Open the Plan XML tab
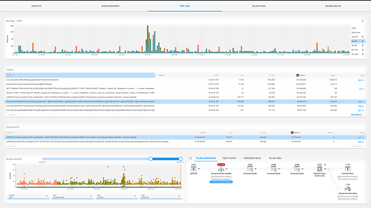Viewport: 371px width, 208px height. pos(275,158)
